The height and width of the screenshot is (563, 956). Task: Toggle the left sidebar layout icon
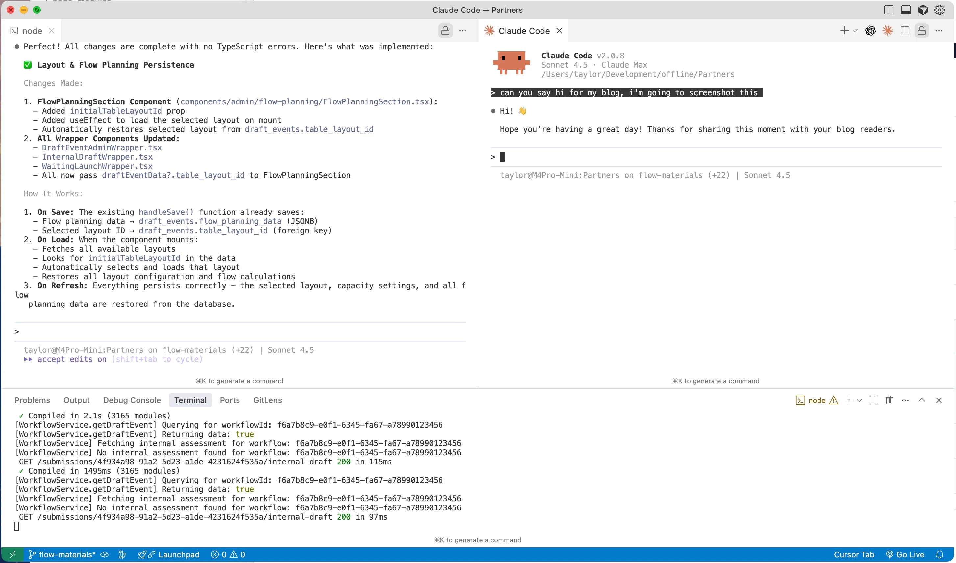888,10
